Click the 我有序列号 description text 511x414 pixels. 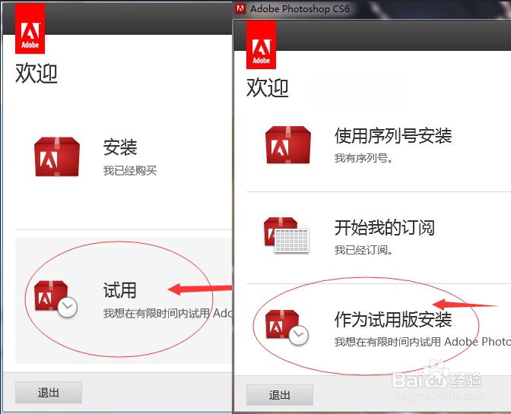[x=363, y=158]
